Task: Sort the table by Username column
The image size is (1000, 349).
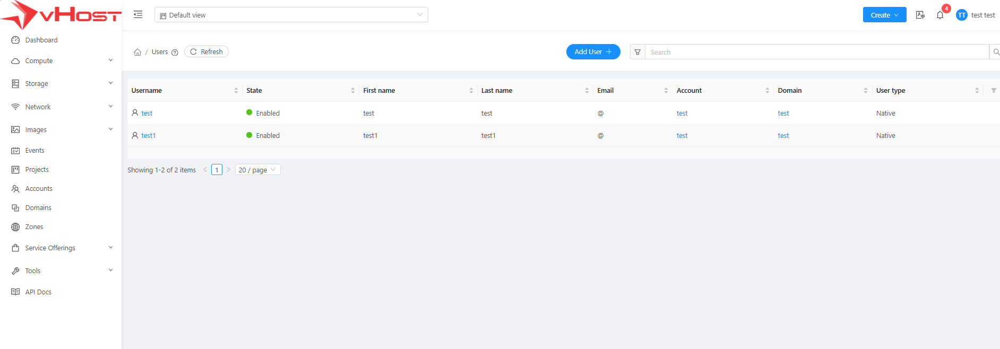Action: (236, 91)
